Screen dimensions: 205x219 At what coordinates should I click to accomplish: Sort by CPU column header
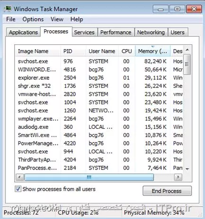(x=127, y=51)
